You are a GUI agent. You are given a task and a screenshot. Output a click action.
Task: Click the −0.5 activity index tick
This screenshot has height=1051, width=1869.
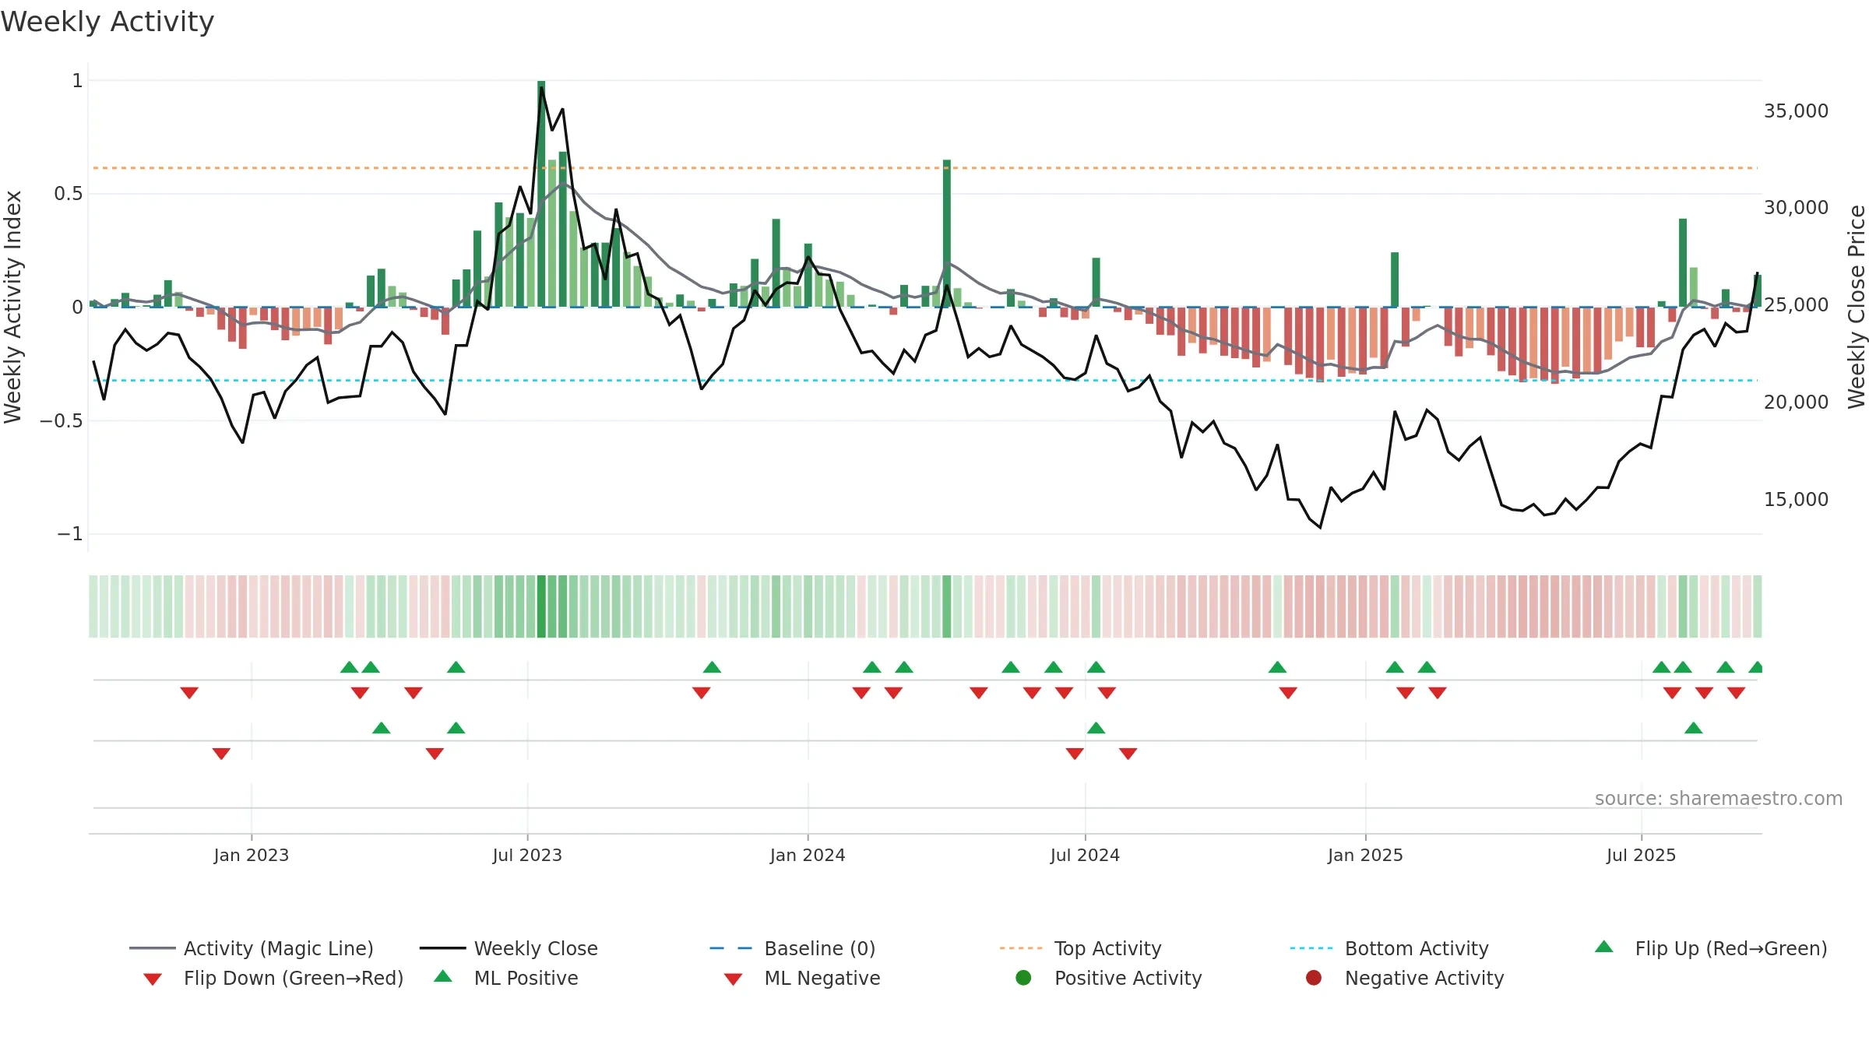(61, 421)
